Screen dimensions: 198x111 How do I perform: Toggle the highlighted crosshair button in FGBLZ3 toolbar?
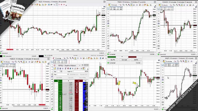(x=24, y=62)
